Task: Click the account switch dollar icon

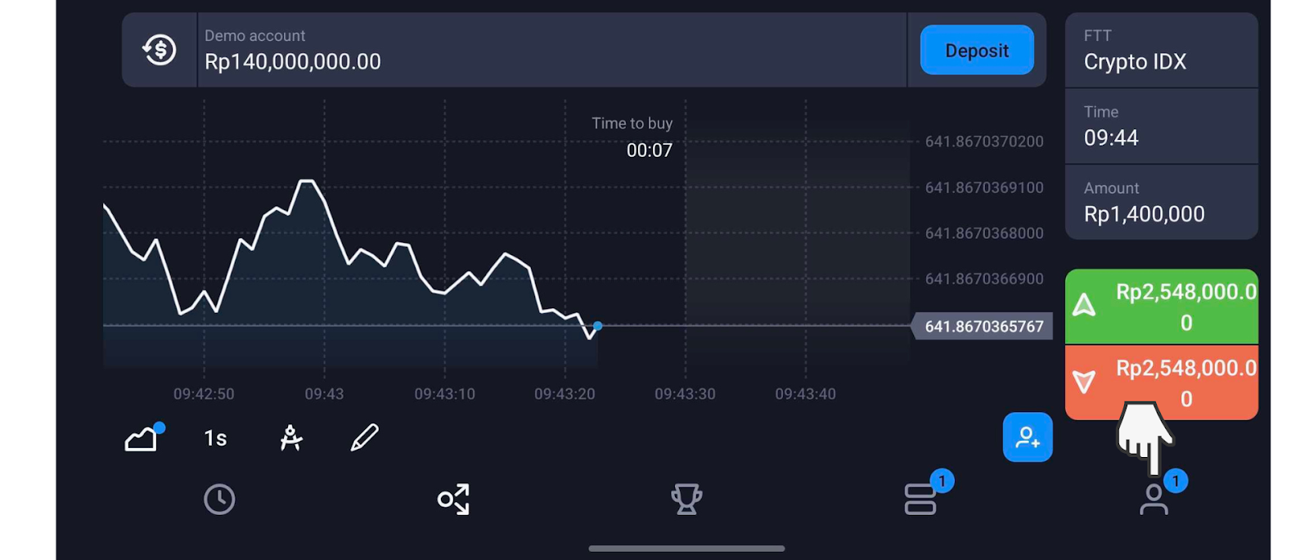Action: [160, 50]
